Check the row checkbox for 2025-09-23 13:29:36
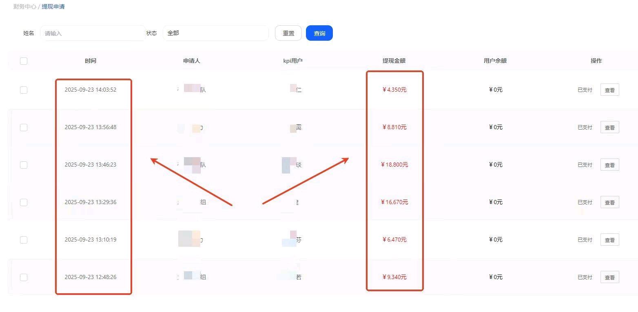Viewport: 638px width, 312px height. coord(24,202)
